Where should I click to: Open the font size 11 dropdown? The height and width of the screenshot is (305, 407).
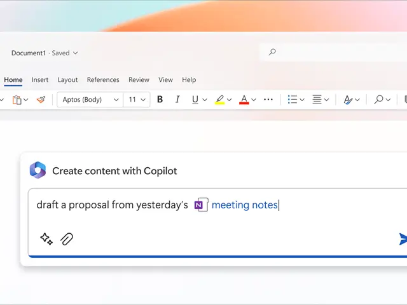[137, 100]
